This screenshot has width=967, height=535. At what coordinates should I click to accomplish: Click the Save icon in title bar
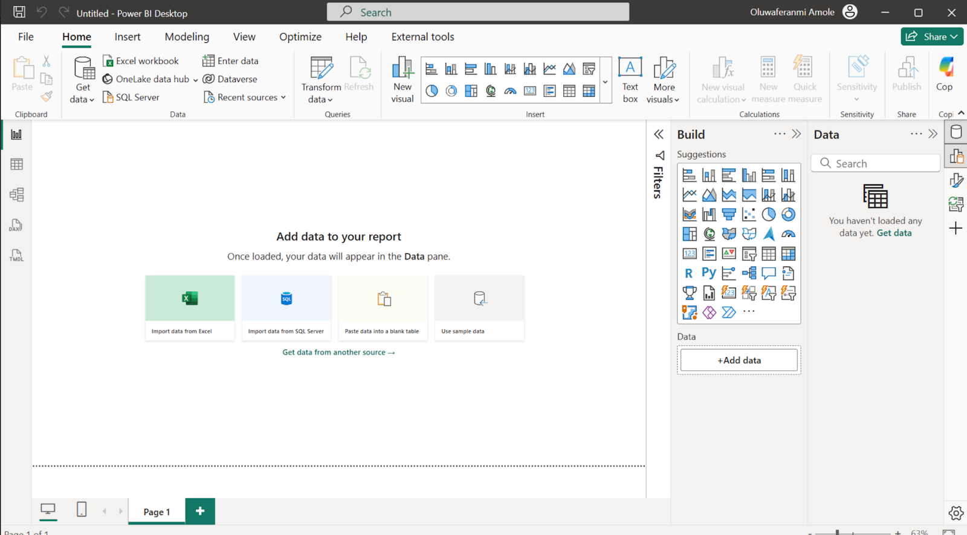click(x=19, y=12)
